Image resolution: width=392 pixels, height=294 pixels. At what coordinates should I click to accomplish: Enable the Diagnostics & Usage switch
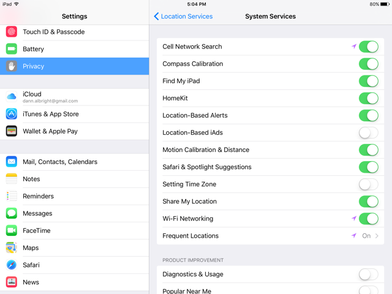369,274
